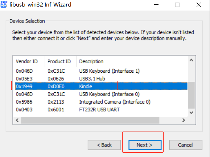Click product ID 0xD0E0 cell
The width and height of the screenshot is (210, 157).
(56, 86)
